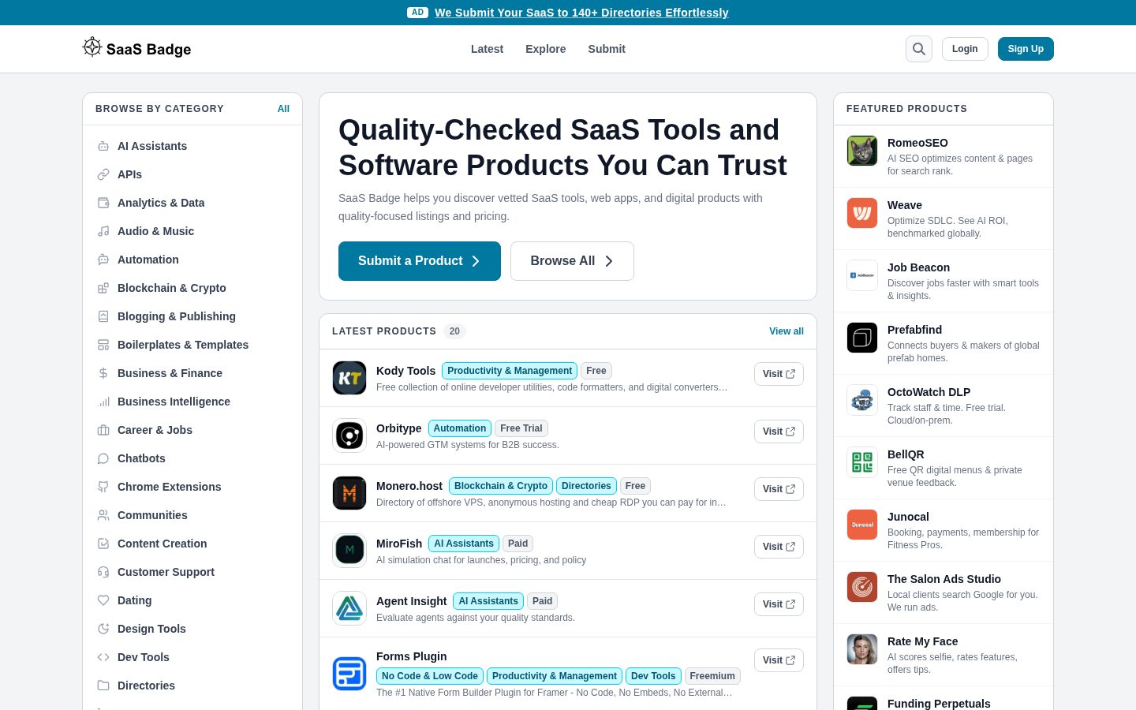Click the Automation tag on Orbitype
The height and width of the screenshot is (710, 1136).
(x=460, y=428)
